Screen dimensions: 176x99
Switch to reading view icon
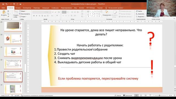(x=145, y=95)
